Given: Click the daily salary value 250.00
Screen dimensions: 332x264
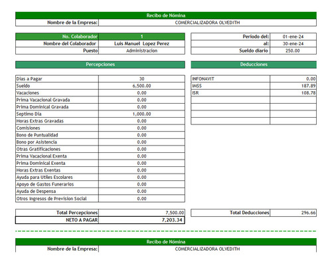Looking at the screenshot, I should coord(293,51).
